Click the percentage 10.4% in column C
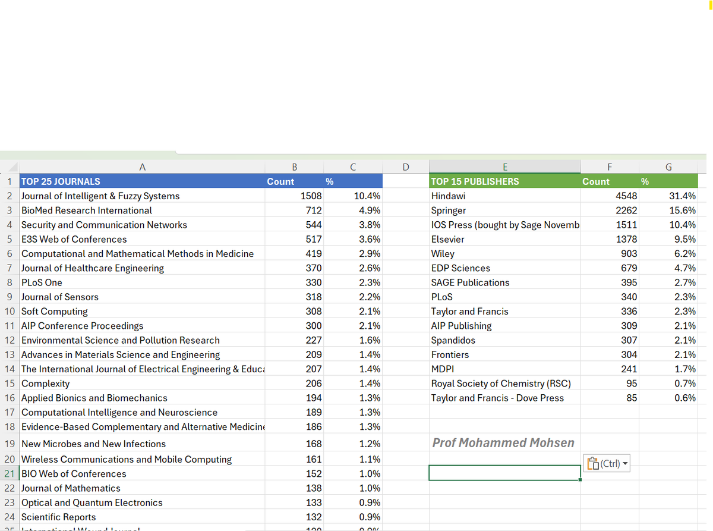The image size is (713, 531). pos(353,196)
